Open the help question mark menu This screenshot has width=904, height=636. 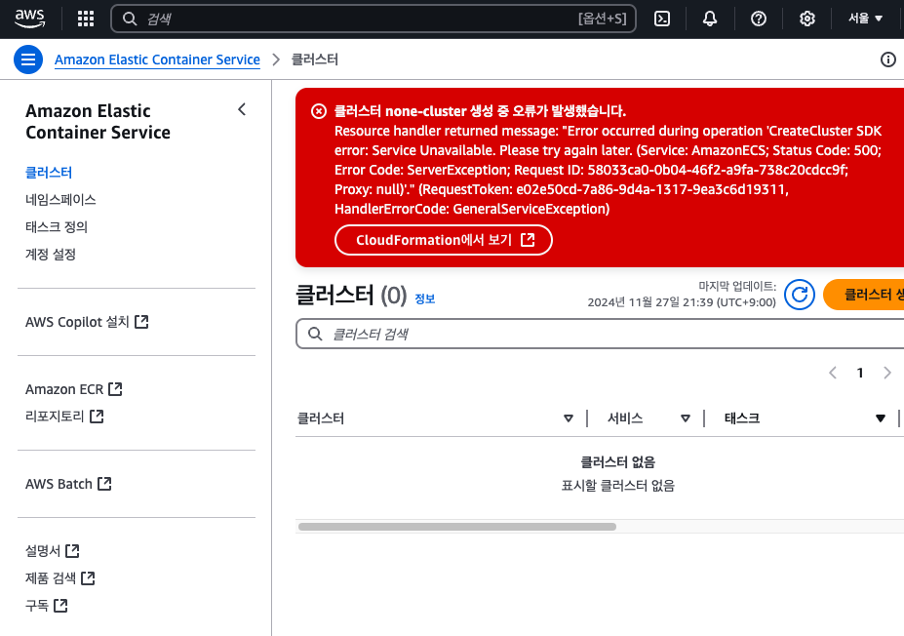pyautogui.click(x=758, y=20)
